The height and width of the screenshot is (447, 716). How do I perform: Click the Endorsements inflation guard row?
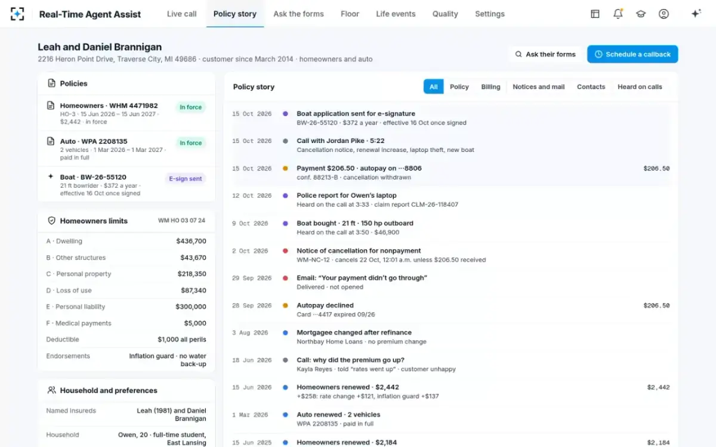click(x=126, y=360)
